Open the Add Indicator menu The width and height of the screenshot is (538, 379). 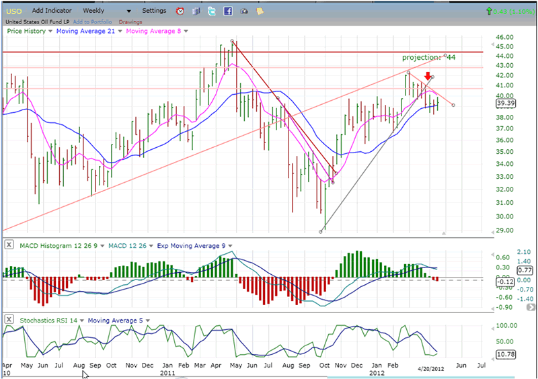coord(52,11)
